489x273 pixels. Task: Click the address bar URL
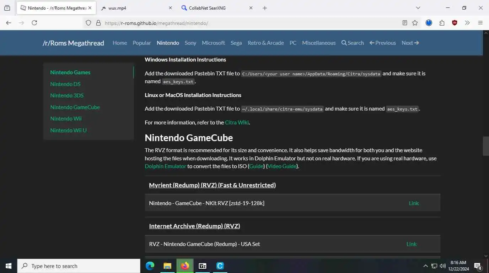coord(156,23)
